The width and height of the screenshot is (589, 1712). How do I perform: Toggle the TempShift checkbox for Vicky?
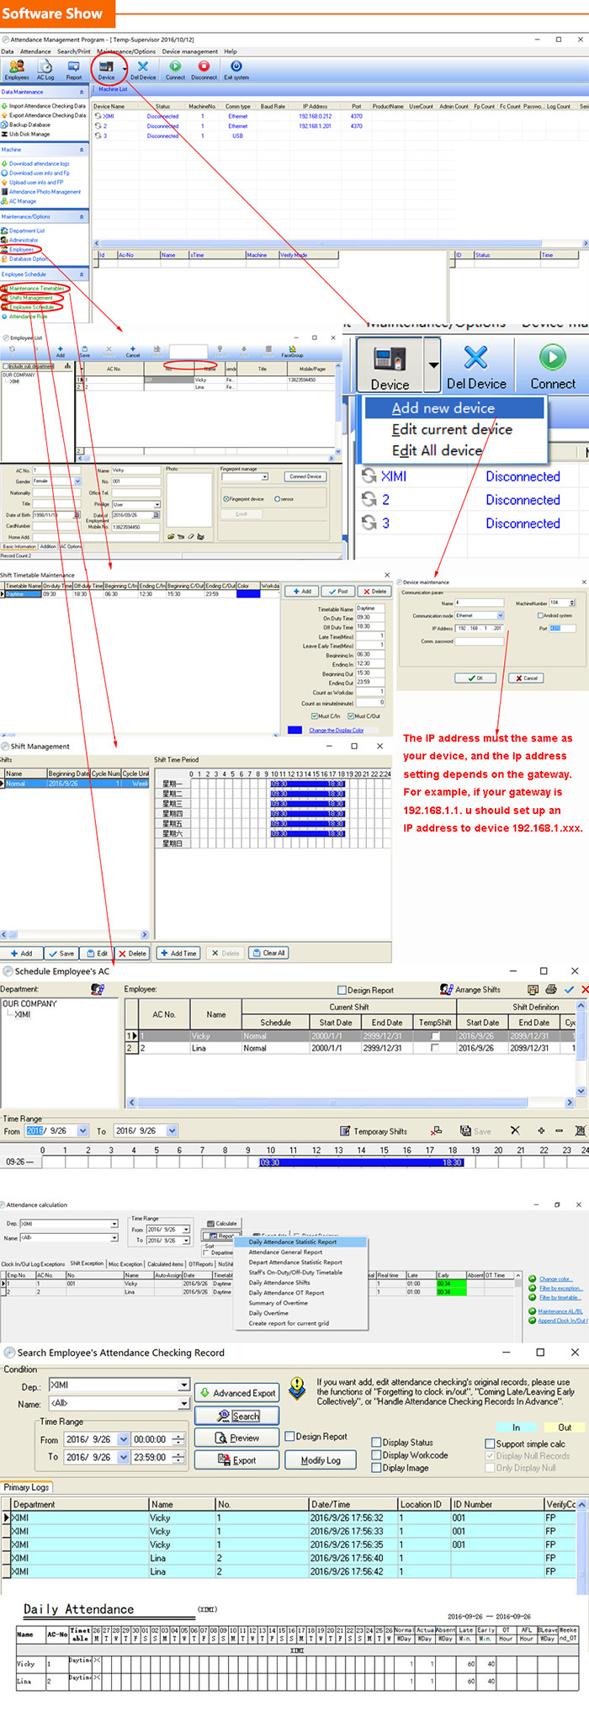click(x=435, y=1036)
